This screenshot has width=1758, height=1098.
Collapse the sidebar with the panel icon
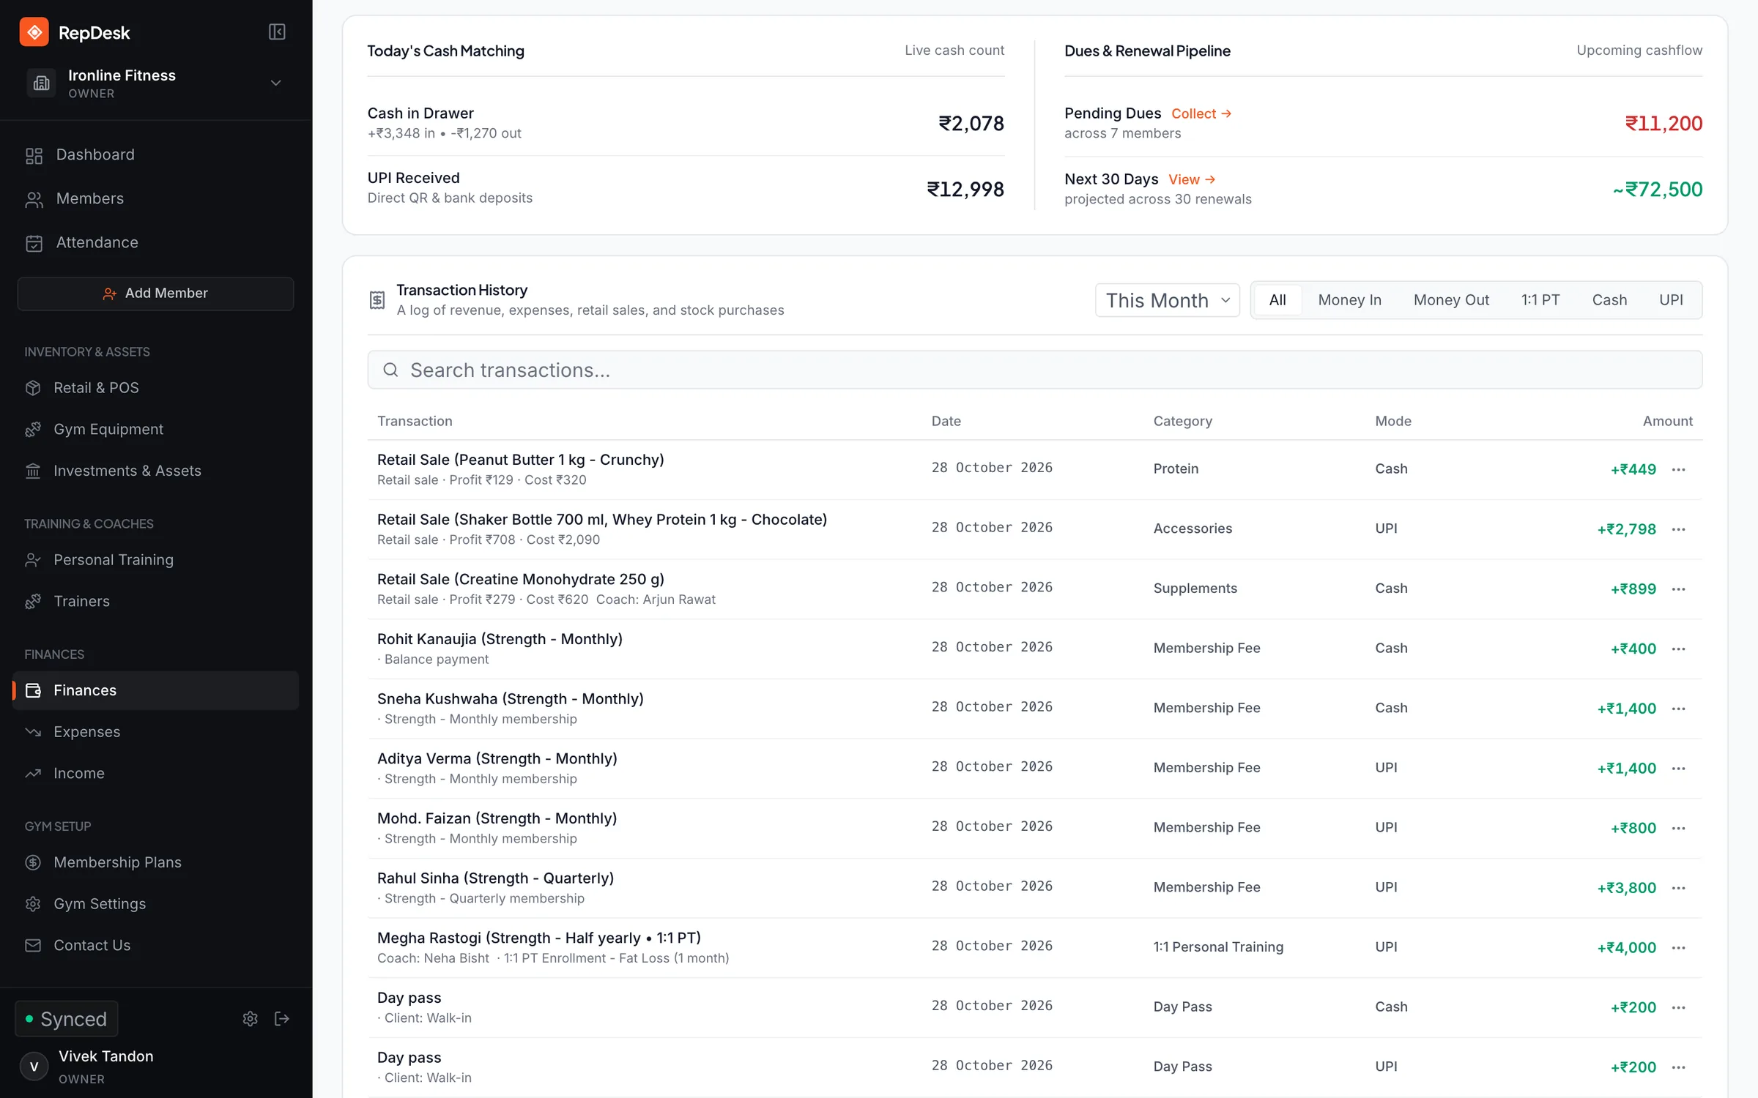[277, 32]
